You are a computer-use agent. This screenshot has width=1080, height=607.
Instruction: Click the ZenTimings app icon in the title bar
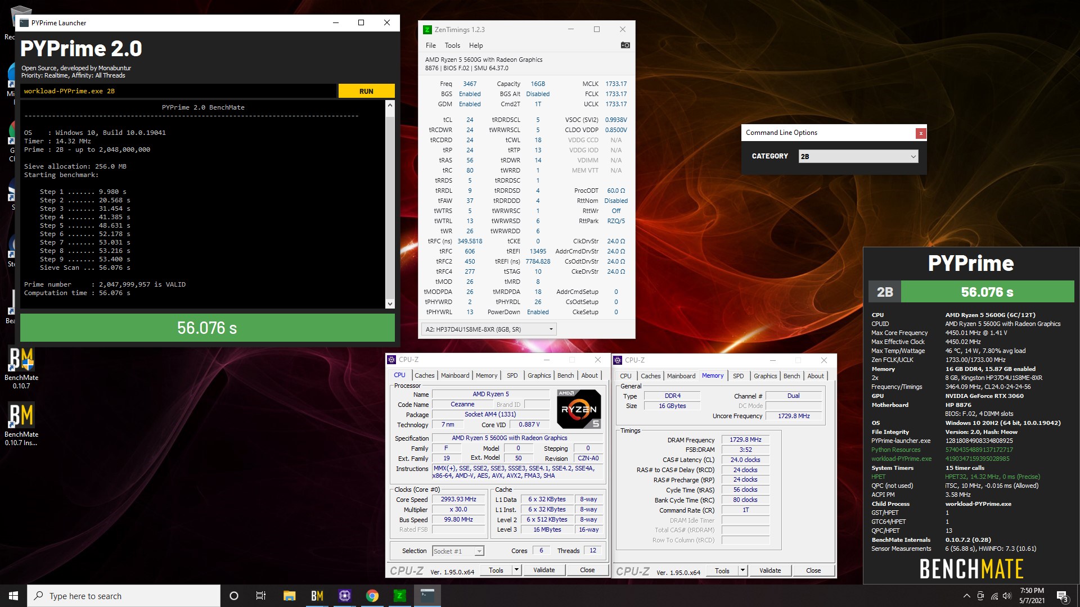coord(427,30)
